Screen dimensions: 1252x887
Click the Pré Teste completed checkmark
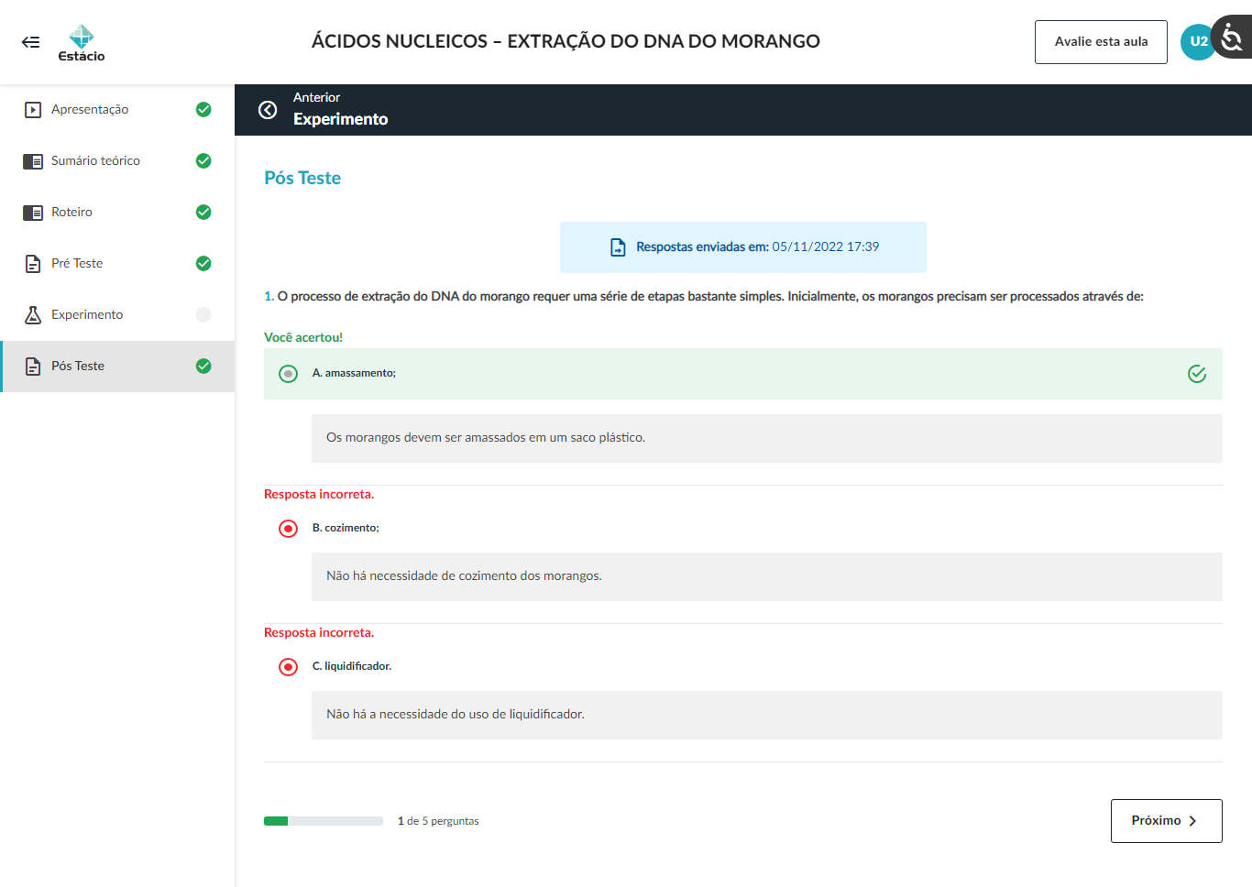(203, 264)
